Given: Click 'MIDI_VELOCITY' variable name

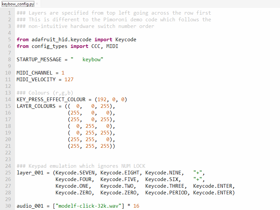Looking at the screenshot, I should 36,80.
